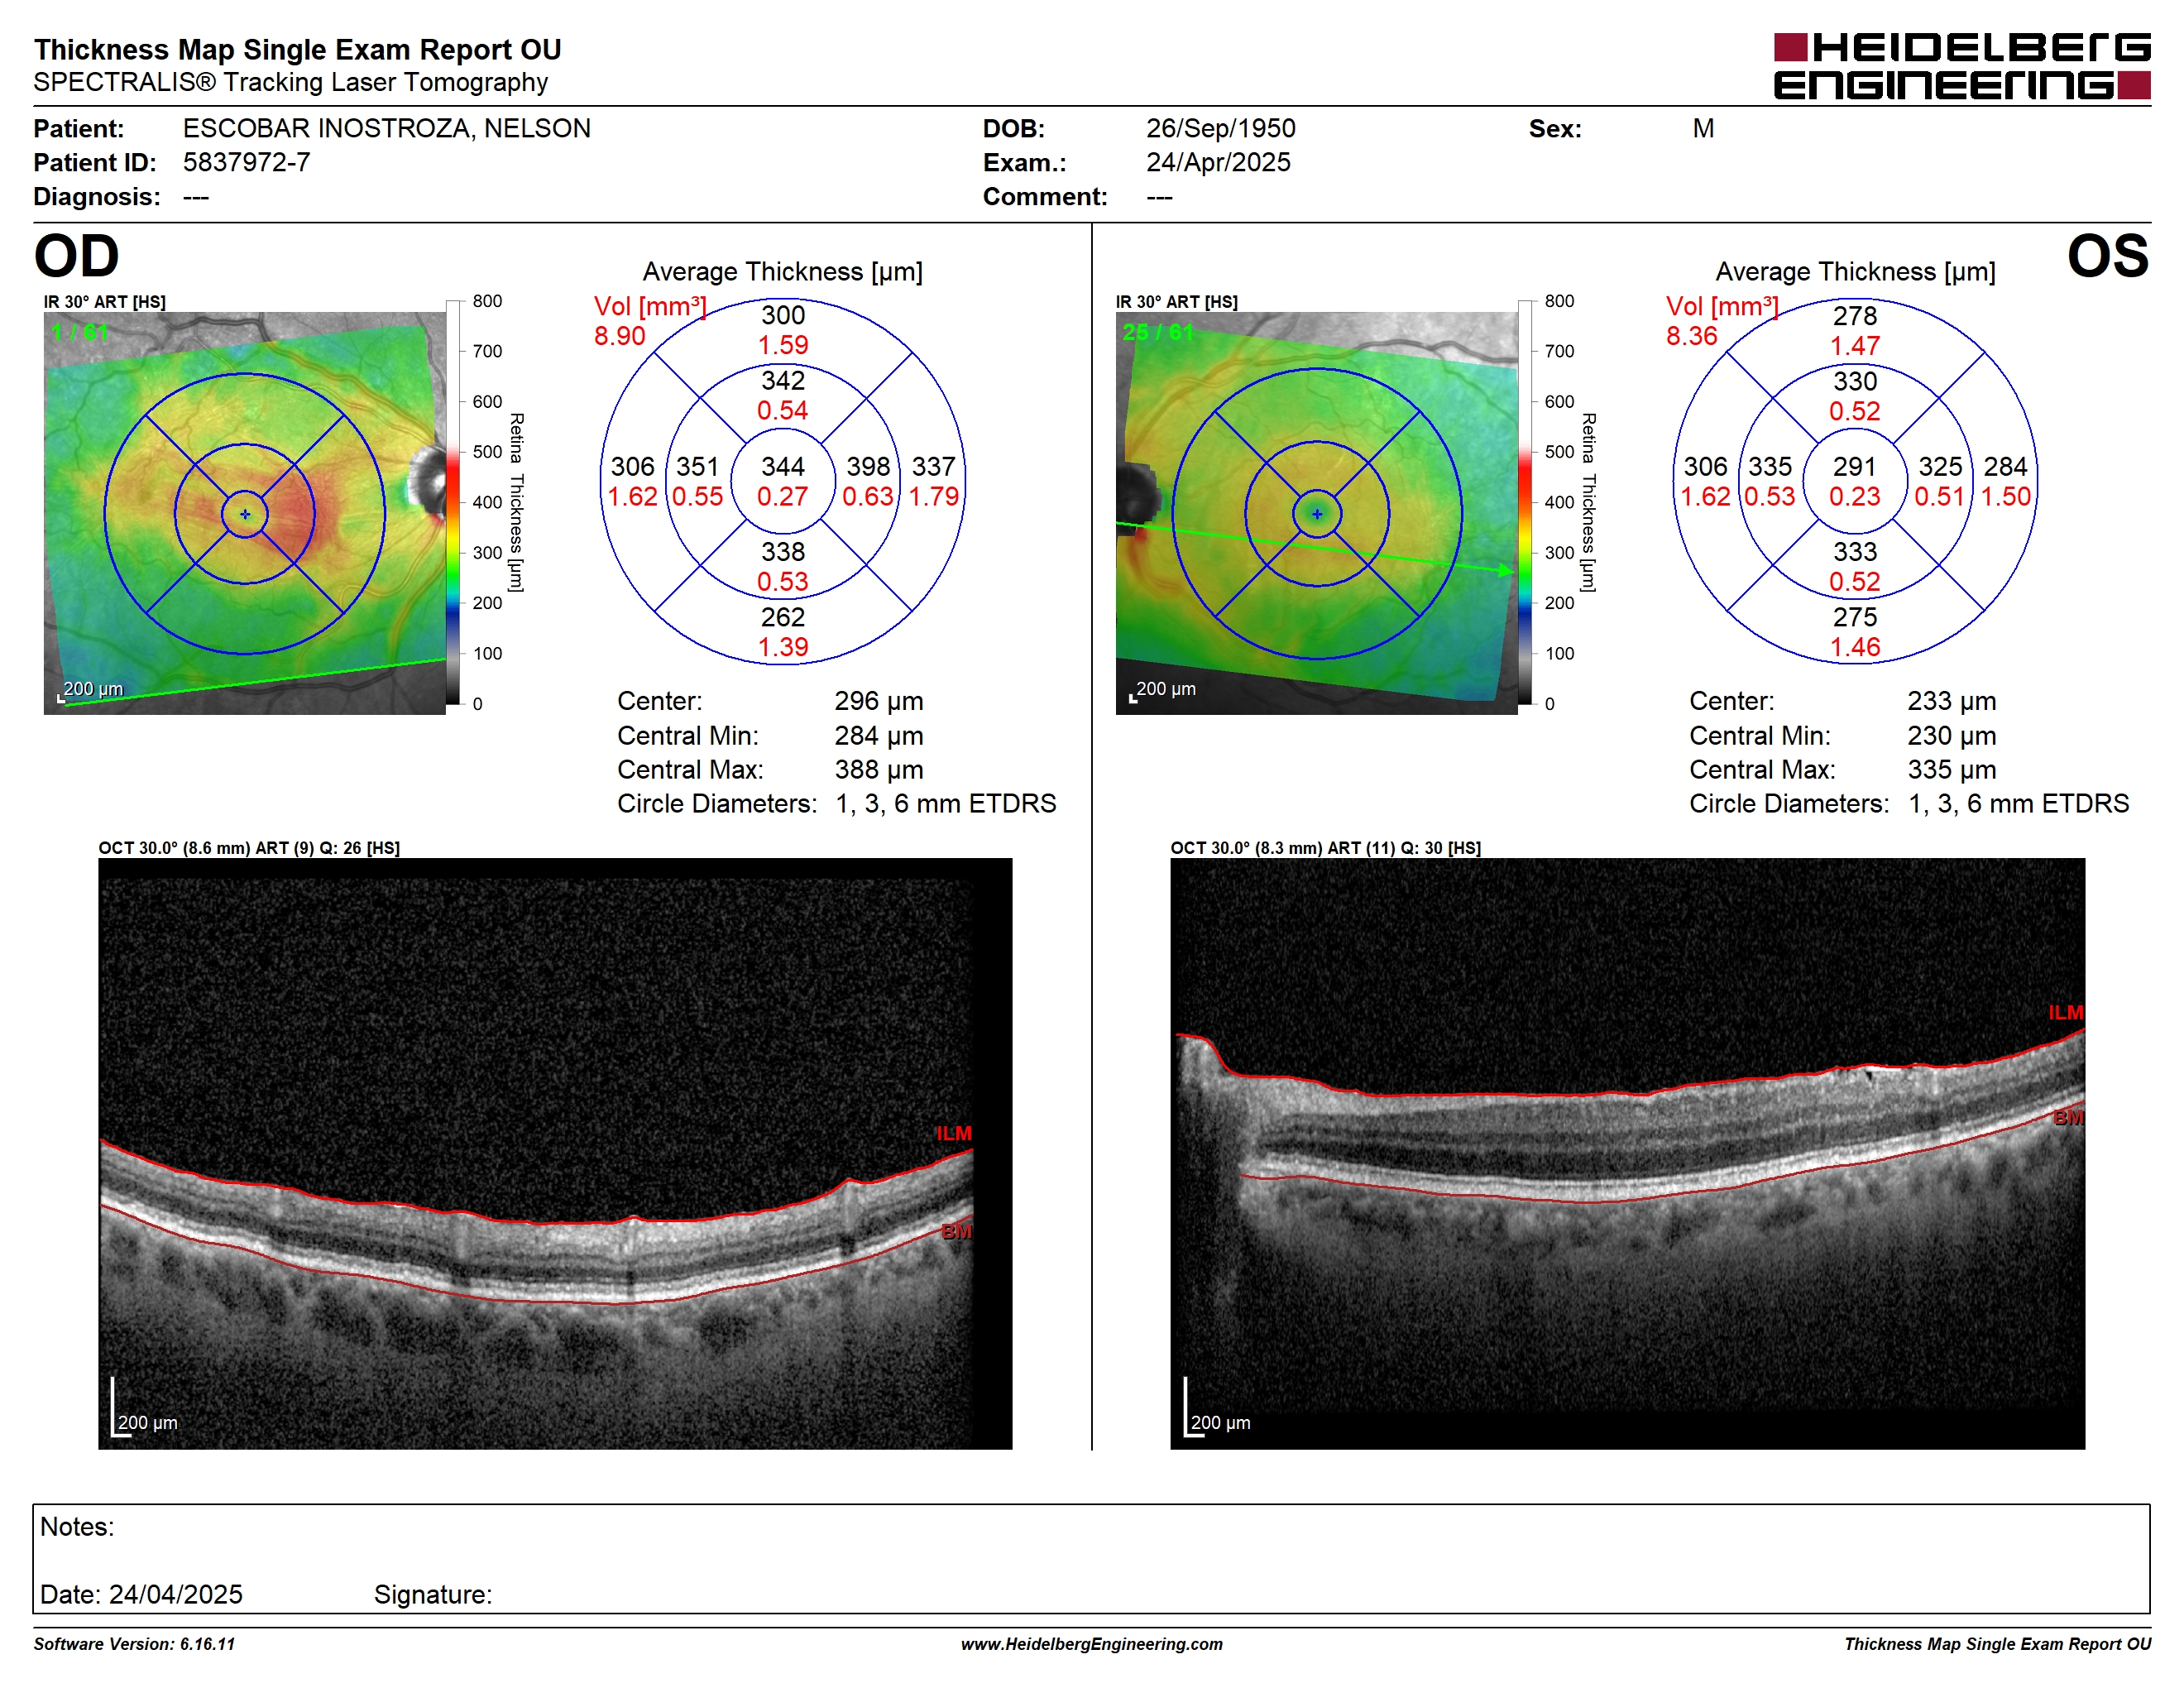Click the large OD eye label
Image resolution: width=2184 pixels, height=1688 pixels.
tap(77, 256)
